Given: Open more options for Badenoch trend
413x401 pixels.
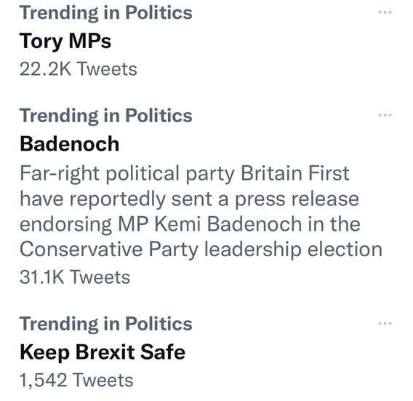Looking at the screenshot, I should [385, 115].
